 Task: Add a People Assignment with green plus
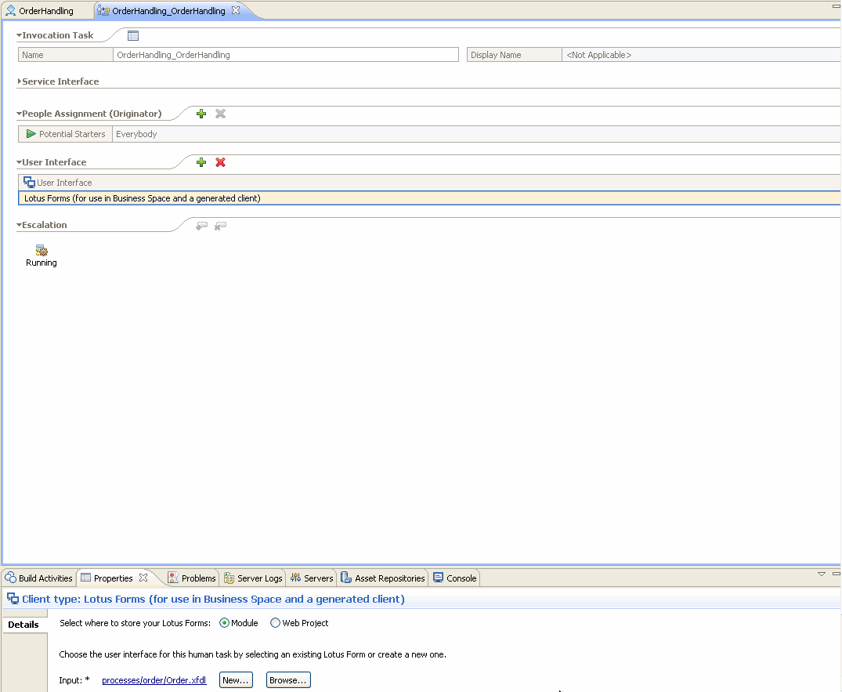click(x=201, y=114)
